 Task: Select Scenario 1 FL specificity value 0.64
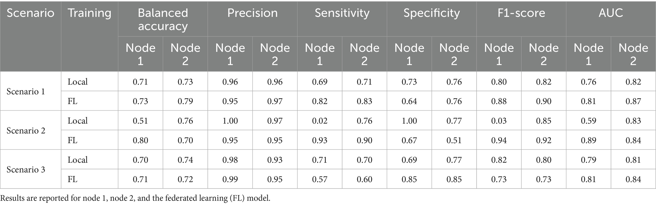[409, 101]
